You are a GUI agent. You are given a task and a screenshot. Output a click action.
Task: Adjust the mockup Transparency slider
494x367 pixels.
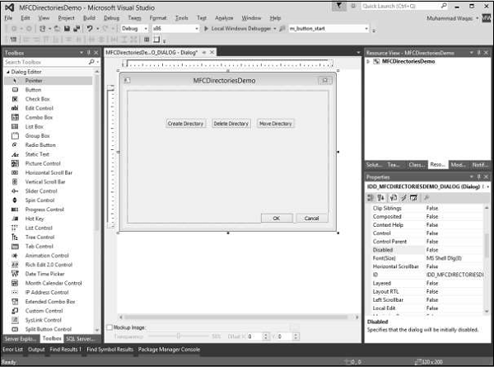pos(179,336)
